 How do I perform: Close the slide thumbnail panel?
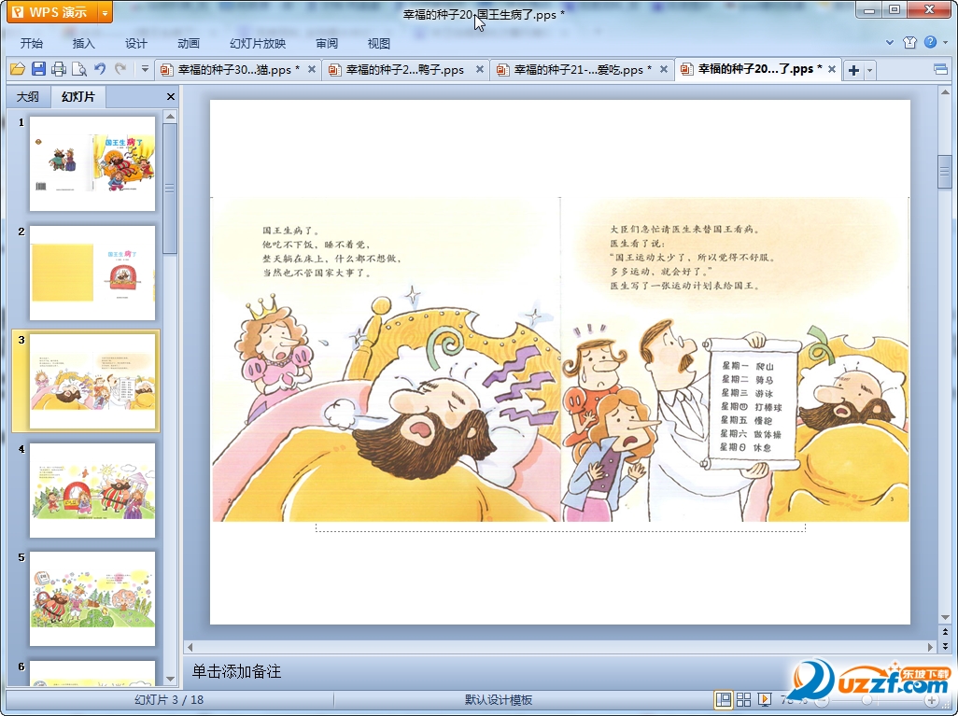(x=171, y=96)
